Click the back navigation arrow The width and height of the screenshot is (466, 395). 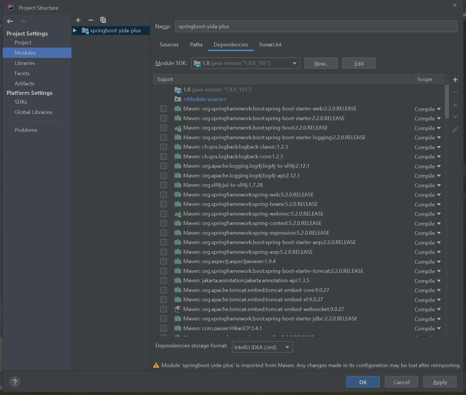(x=10, y=21)
